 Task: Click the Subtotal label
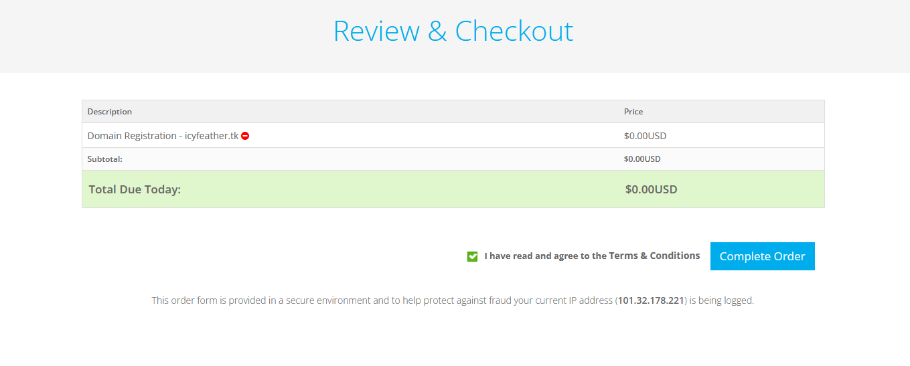[105, 159]
